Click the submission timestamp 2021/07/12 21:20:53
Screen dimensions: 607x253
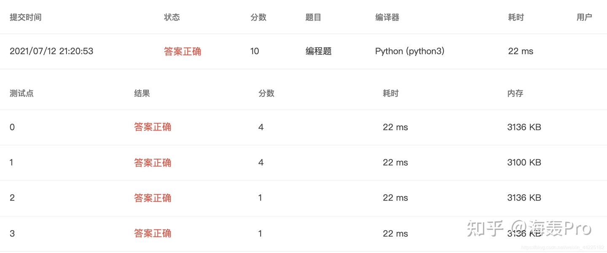click(x=51, y=51)
